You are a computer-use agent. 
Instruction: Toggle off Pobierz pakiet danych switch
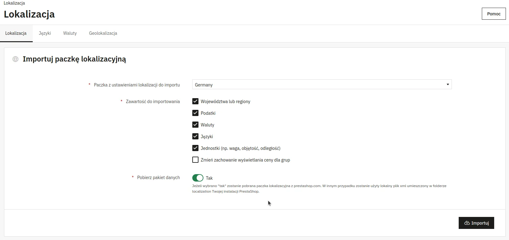point(198,178)
